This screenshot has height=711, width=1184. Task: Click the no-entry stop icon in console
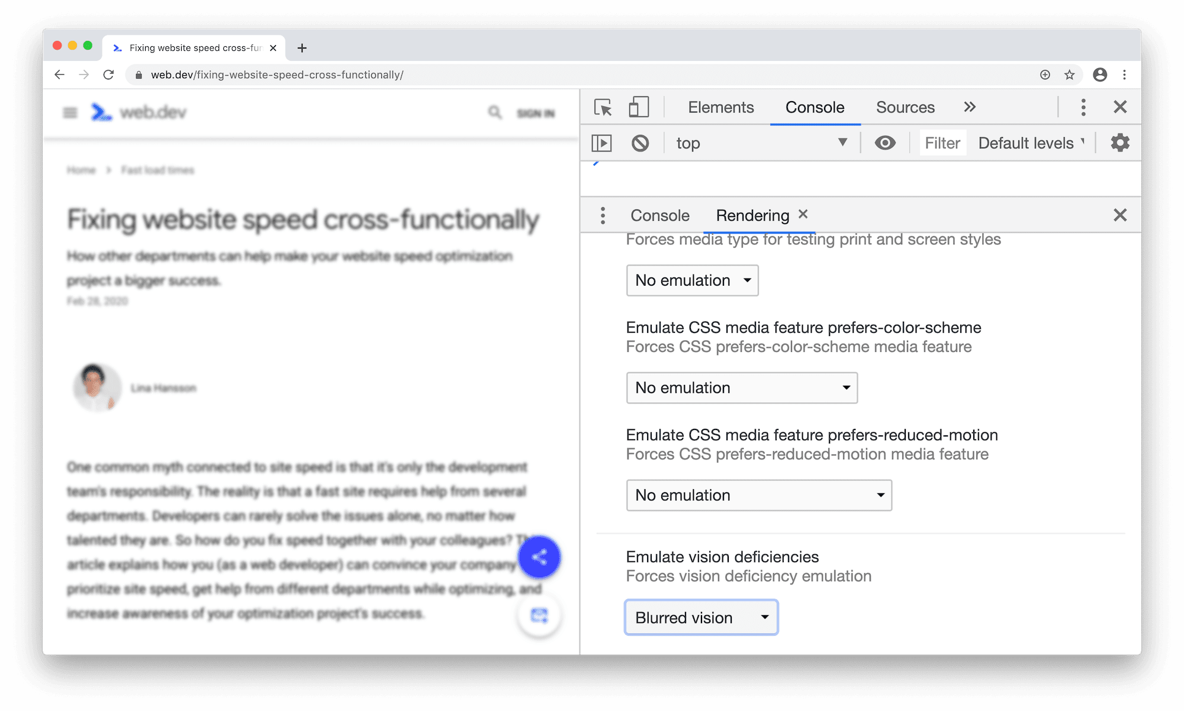click(640, 142)
